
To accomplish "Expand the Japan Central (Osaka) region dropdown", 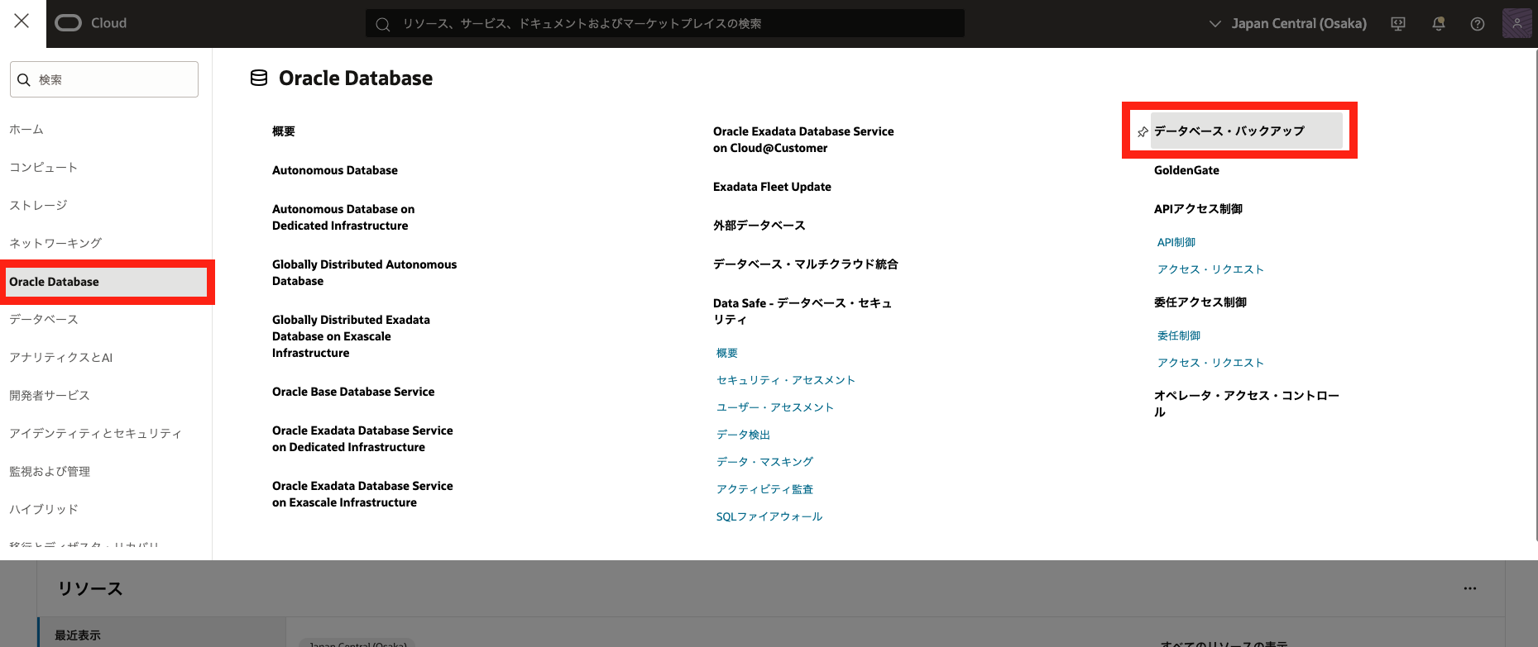I will pos(1288,24).
